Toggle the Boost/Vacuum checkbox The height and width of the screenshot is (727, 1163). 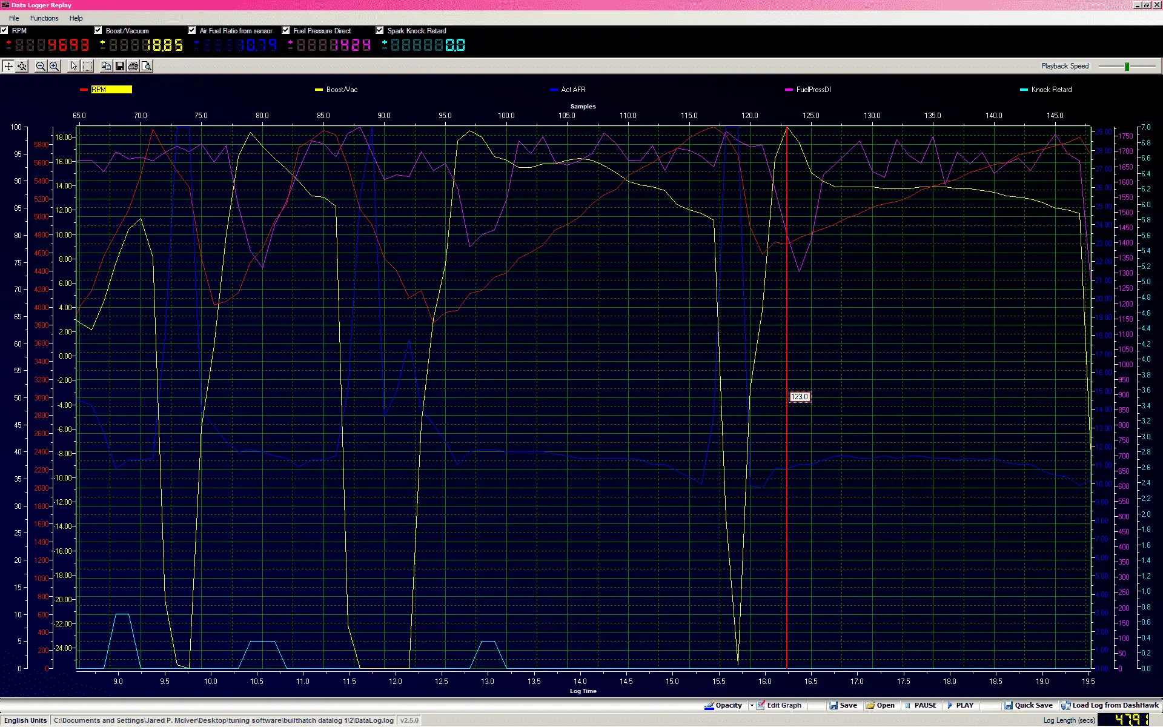tap(98, 30)
